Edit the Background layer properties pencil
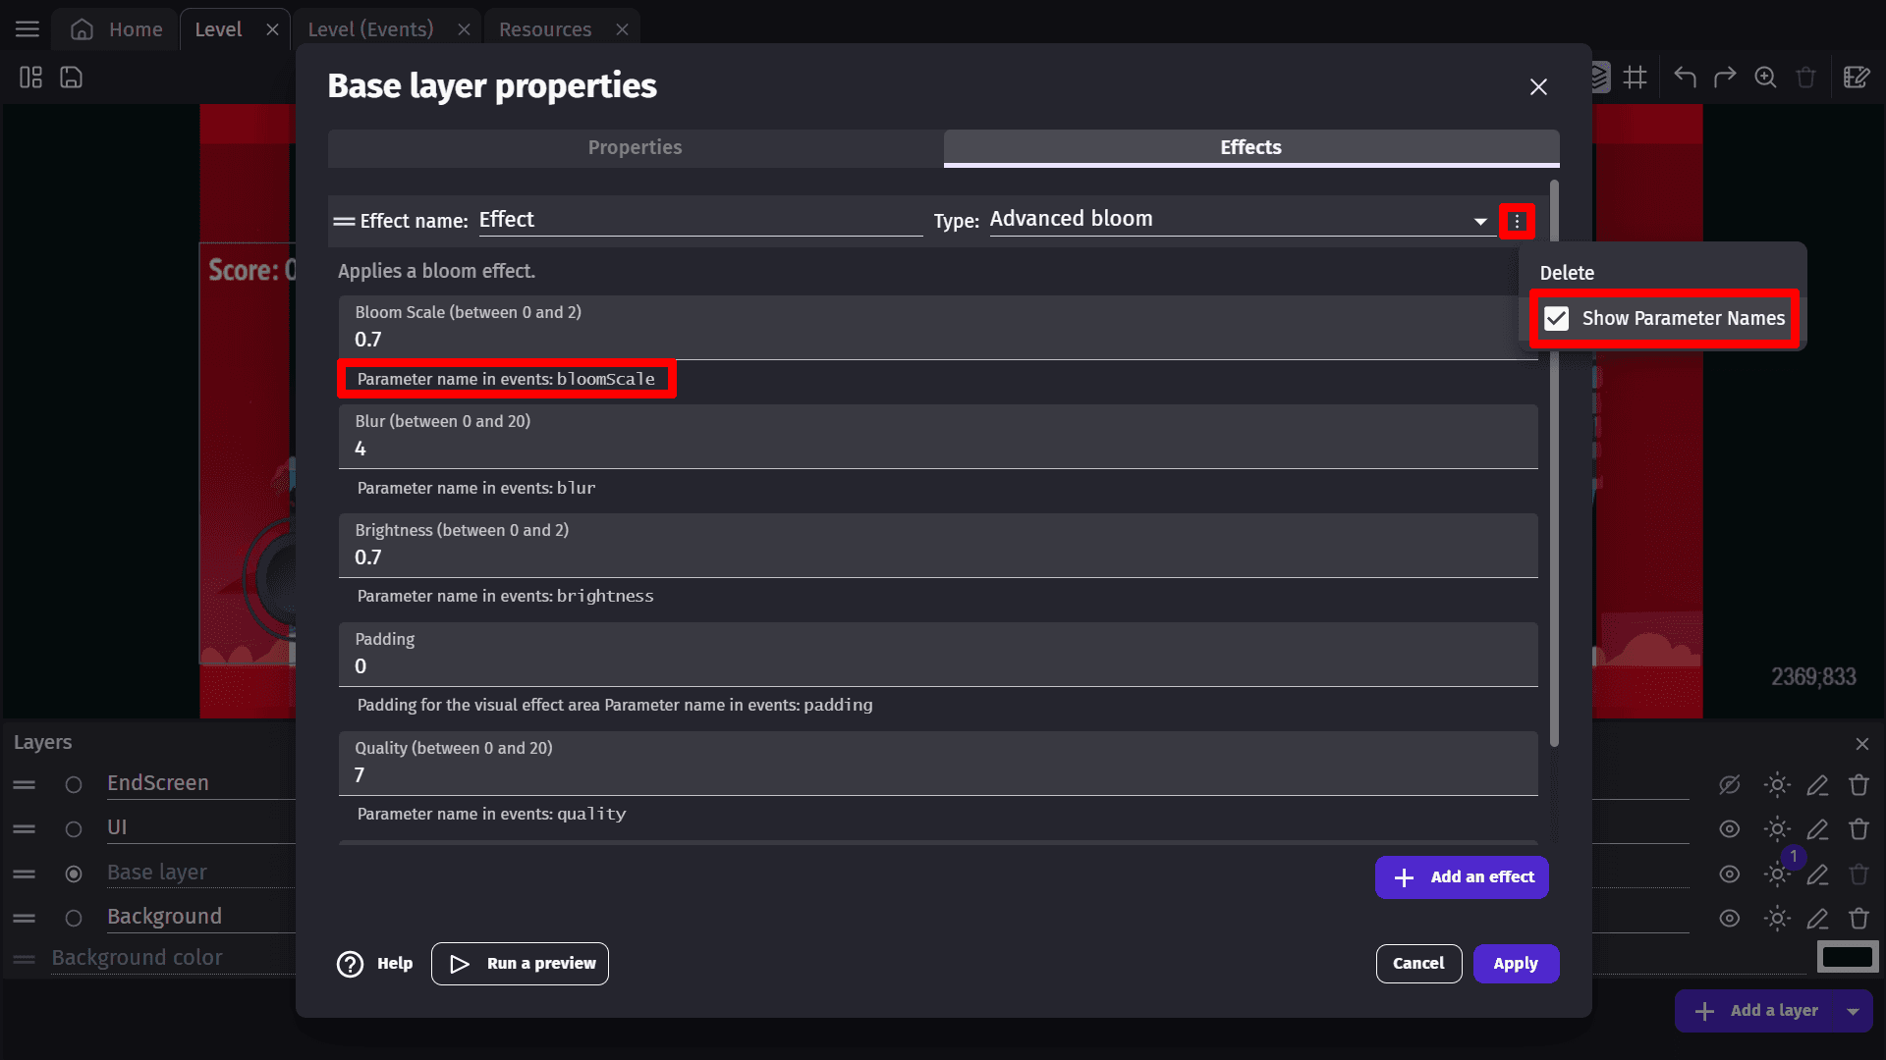This screenshot has width=1886, height=1060. point(1817,919)
